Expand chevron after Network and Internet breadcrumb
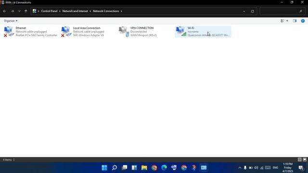 (90, 11)
